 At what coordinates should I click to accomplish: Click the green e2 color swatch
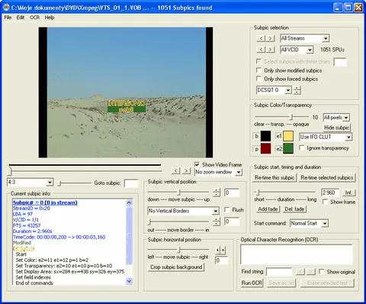(288, 148)
